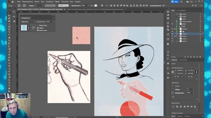Open the blend mode dropdown Нормальный
Viewport: 211px width, 118px height.
pos(28,22)
